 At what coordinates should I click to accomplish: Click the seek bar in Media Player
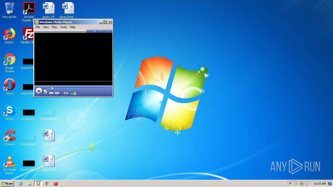pyautogui.click(x=79, y=88)
